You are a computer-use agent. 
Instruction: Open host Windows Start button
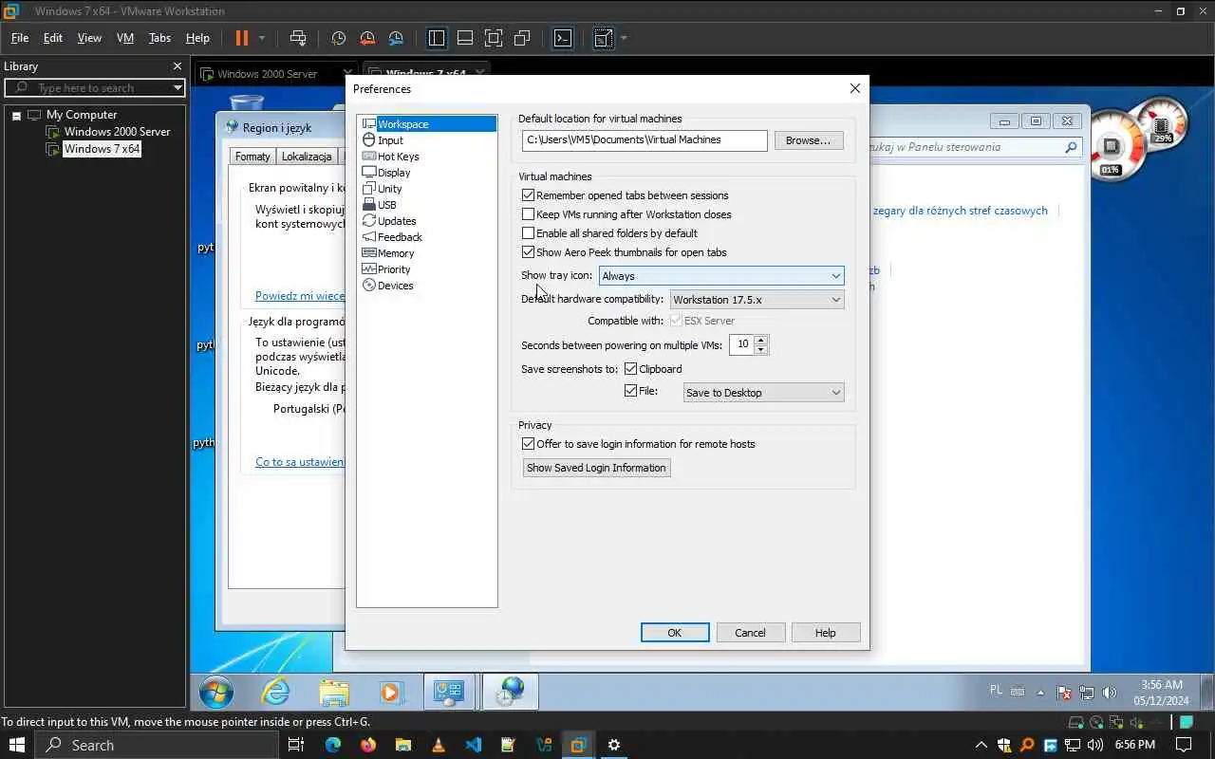pos(17,745)
